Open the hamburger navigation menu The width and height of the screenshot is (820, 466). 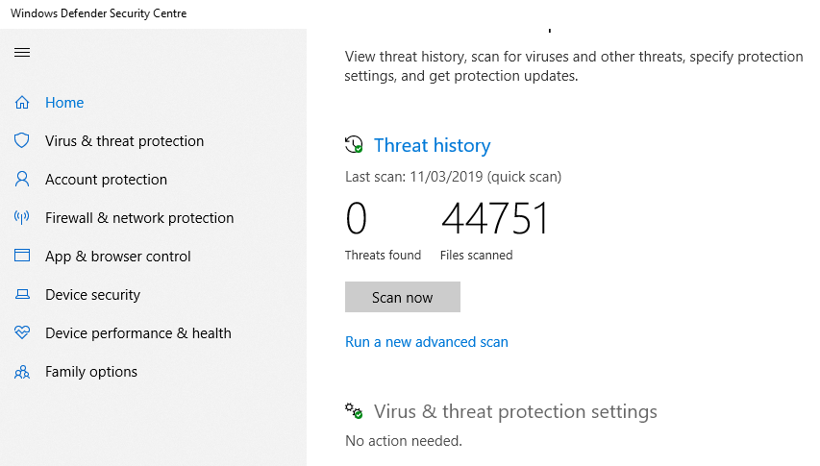22,52
